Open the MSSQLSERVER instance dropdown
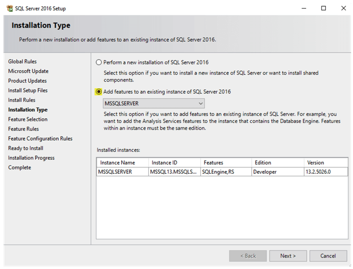 click(154, 103)
